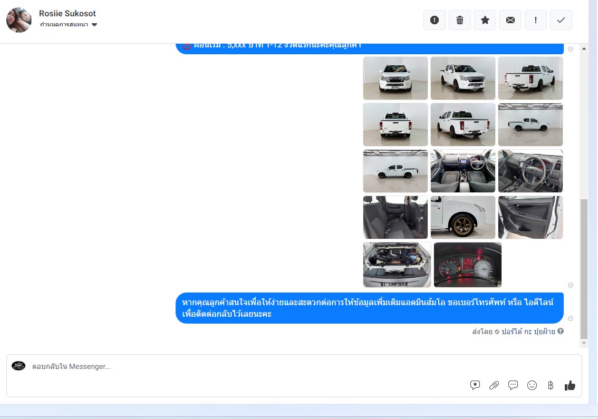Open Rosiie Sukosot's profile name
Screen dimensions: 598x419
(x=67, y=14)
